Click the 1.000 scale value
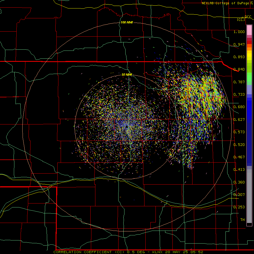 coord(239,32)
